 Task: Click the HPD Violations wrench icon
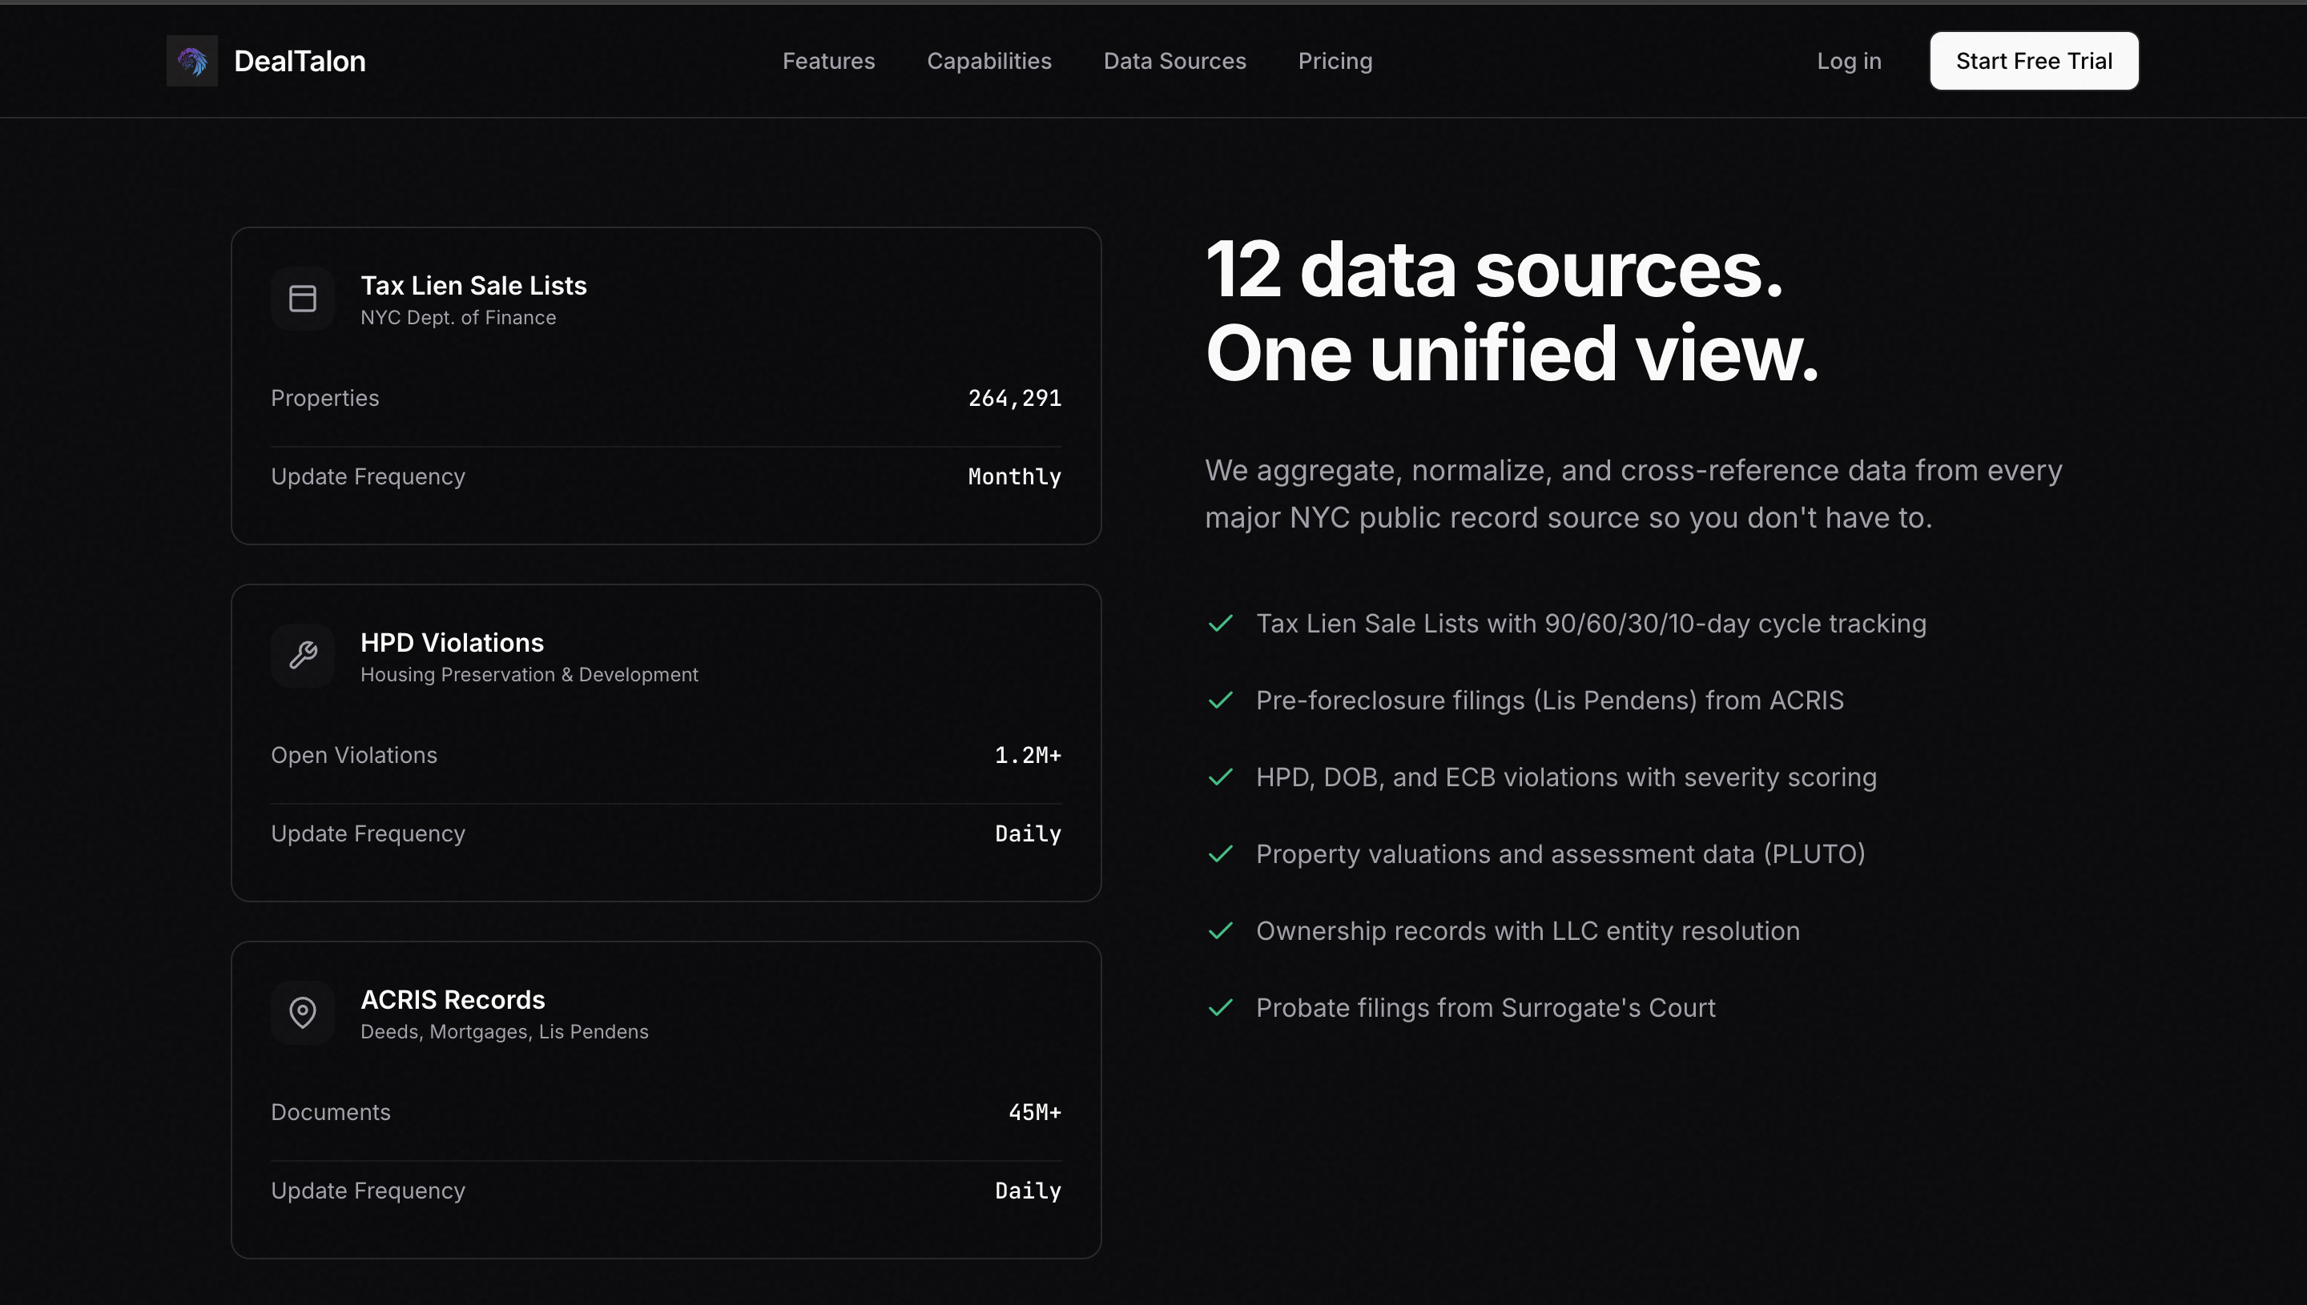[x=303, y=655]
